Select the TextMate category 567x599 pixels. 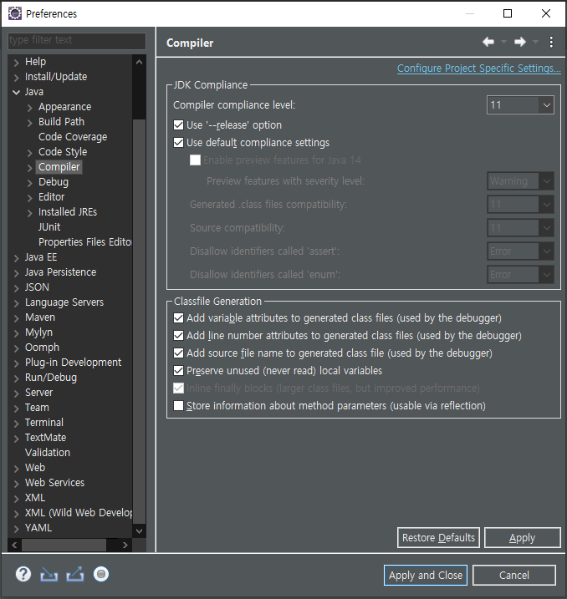point(45,438)
